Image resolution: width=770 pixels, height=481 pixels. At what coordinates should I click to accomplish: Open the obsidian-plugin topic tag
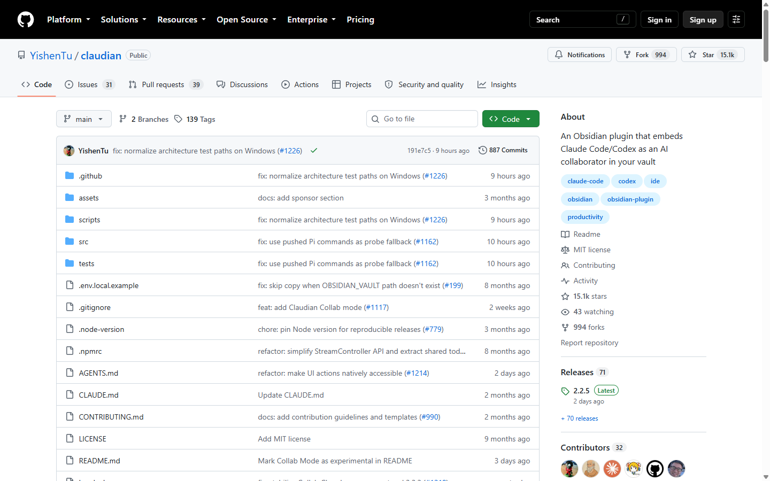[x=630, y=199]
